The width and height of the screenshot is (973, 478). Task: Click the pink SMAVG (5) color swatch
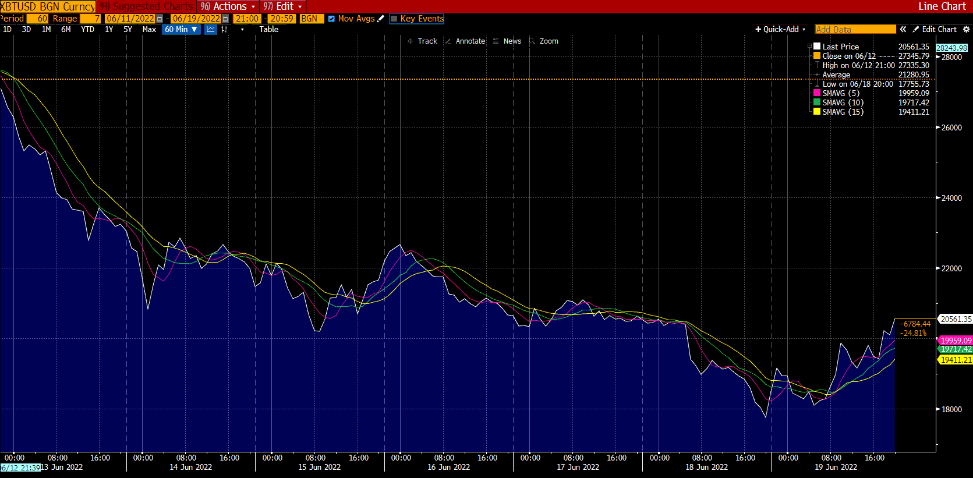click(x=817, y=93)
